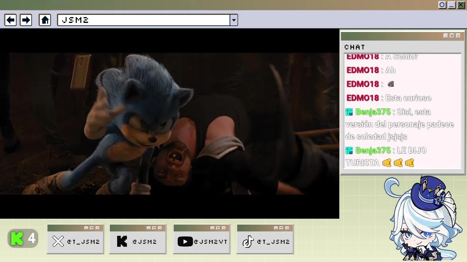
Task: Click the CHAT panel heading
Action: click(355, 47)
